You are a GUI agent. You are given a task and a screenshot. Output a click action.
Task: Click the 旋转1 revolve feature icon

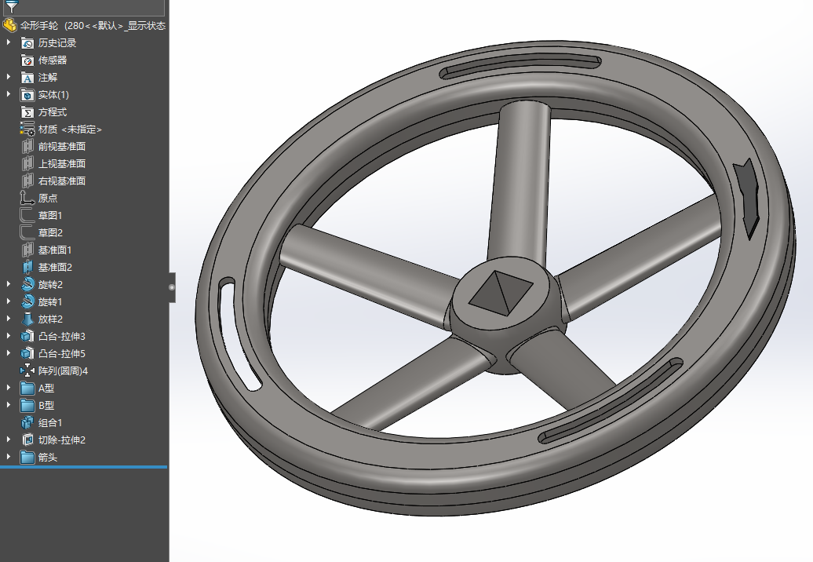(x=27, y=301)
